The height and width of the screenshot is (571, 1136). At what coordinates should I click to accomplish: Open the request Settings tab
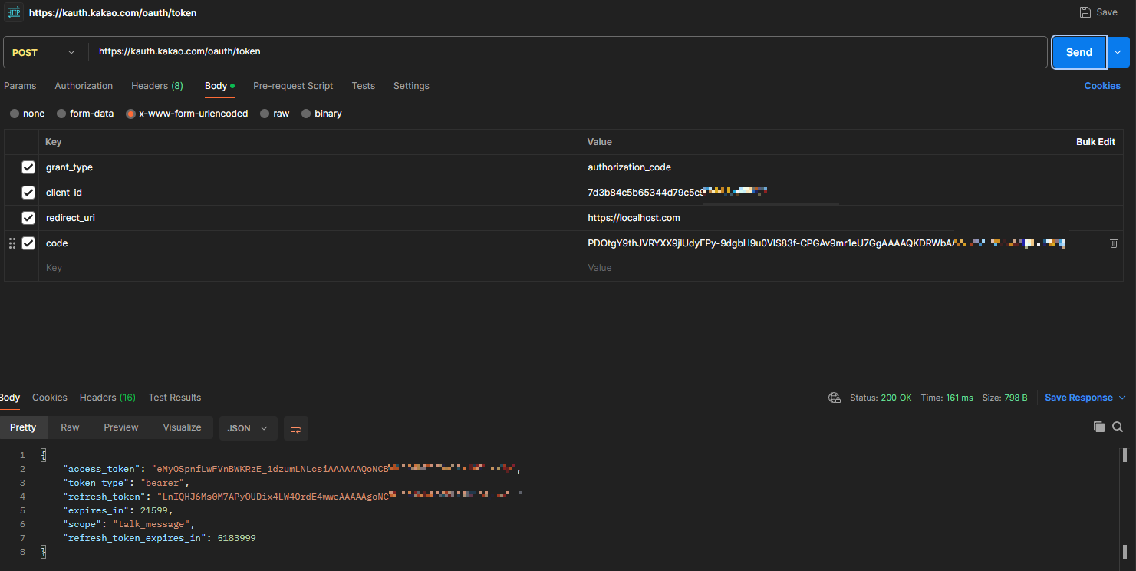click(x=411, y=86)
